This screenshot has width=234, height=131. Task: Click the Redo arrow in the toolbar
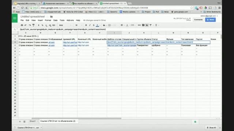30,25
